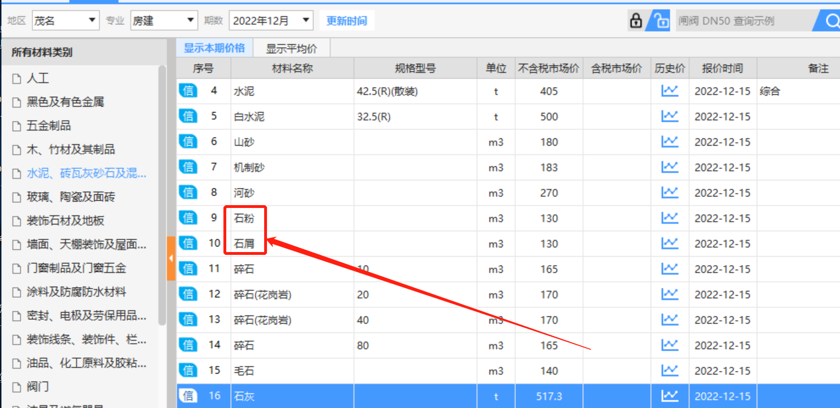This screenshot has height=408, width=840.
Task: Click the 信 icon for 石灰 row
Action: click(x=188, y=396)
